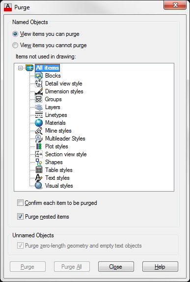This screenshot has height=282, width=190.
Task: Open the Help button
Action: point(160,267)
